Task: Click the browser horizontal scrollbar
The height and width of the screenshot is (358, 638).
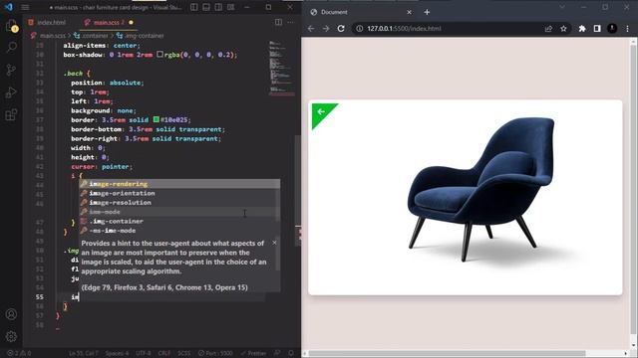Action: pos(447,354)
